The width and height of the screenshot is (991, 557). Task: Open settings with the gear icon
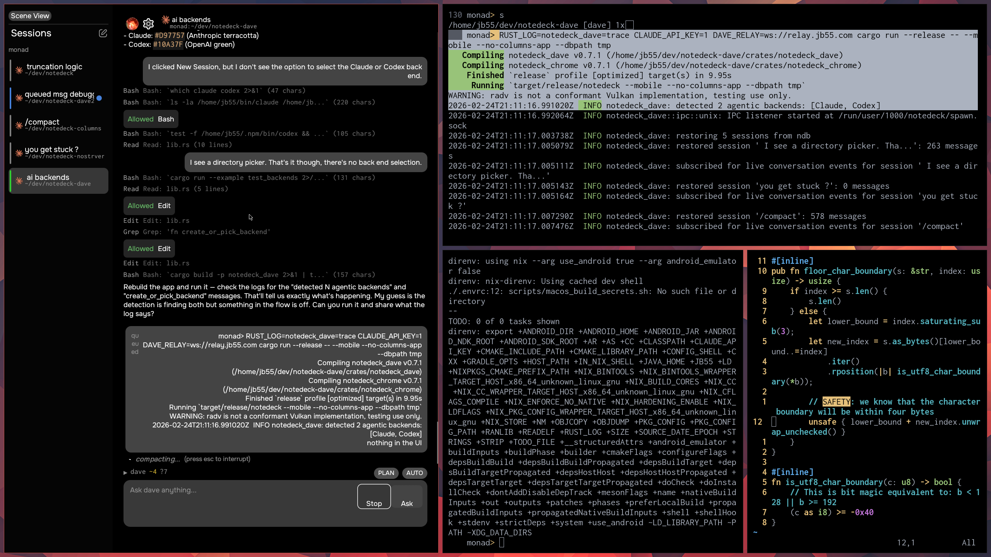148,24
